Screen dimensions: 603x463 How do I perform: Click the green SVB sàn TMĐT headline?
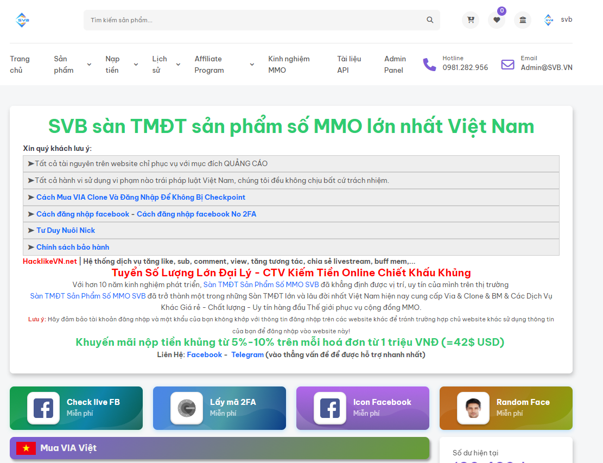pyautogui.click(x=291, y=126)
